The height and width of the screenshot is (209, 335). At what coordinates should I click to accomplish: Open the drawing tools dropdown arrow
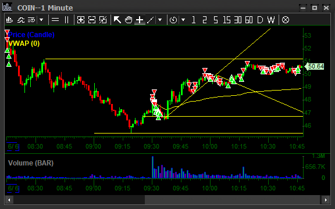pos(160,20)
